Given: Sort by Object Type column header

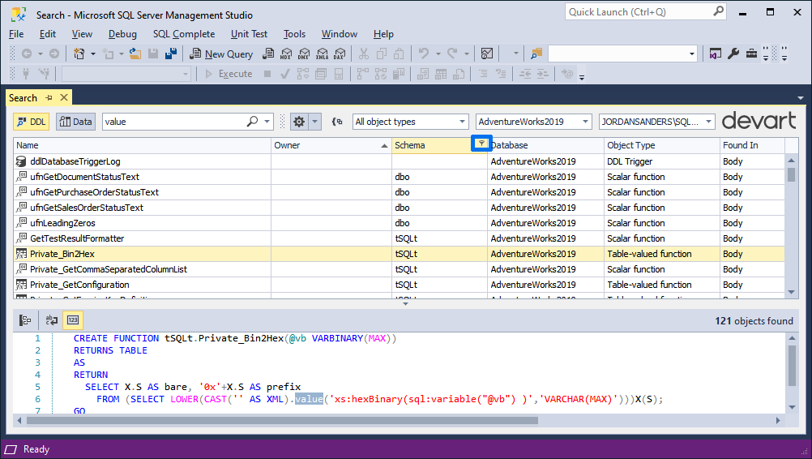Looking at the screenshot, I should [x=662, y=145].
